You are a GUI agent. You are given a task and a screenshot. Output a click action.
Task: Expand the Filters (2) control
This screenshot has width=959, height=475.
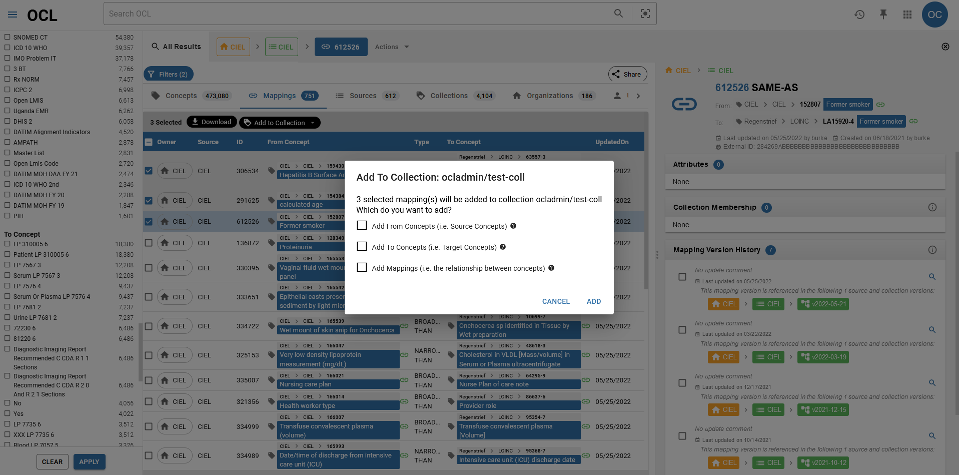click(168, 74)
